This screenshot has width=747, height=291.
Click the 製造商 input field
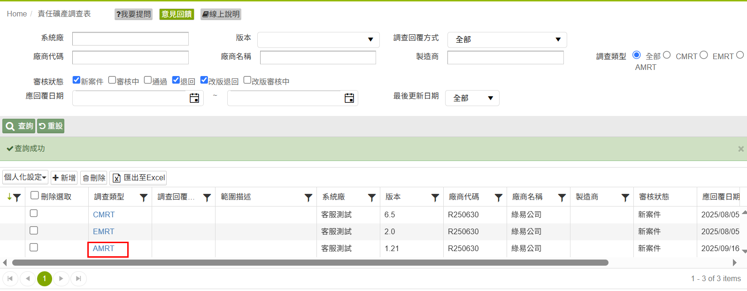(506, 57)
